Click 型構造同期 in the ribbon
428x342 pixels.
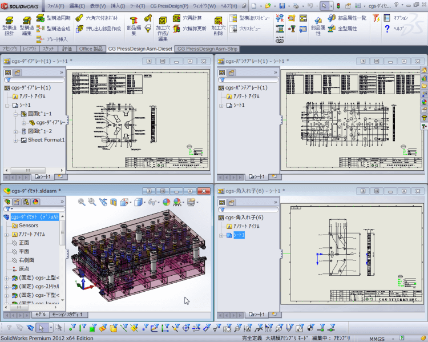(54, 18)
